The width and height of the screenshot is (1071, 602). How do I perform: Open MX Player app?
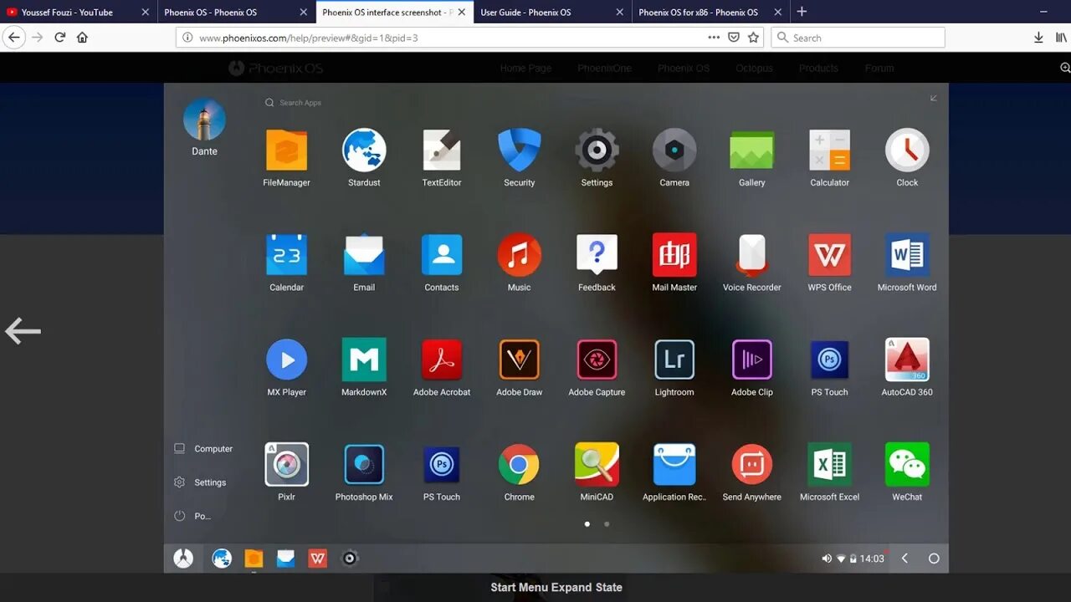286,360
